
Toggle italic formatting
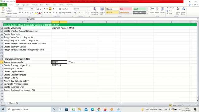tap(23, 13)
